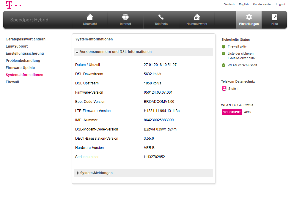Select the Einstellungen tab label

(x=249, y=24)
